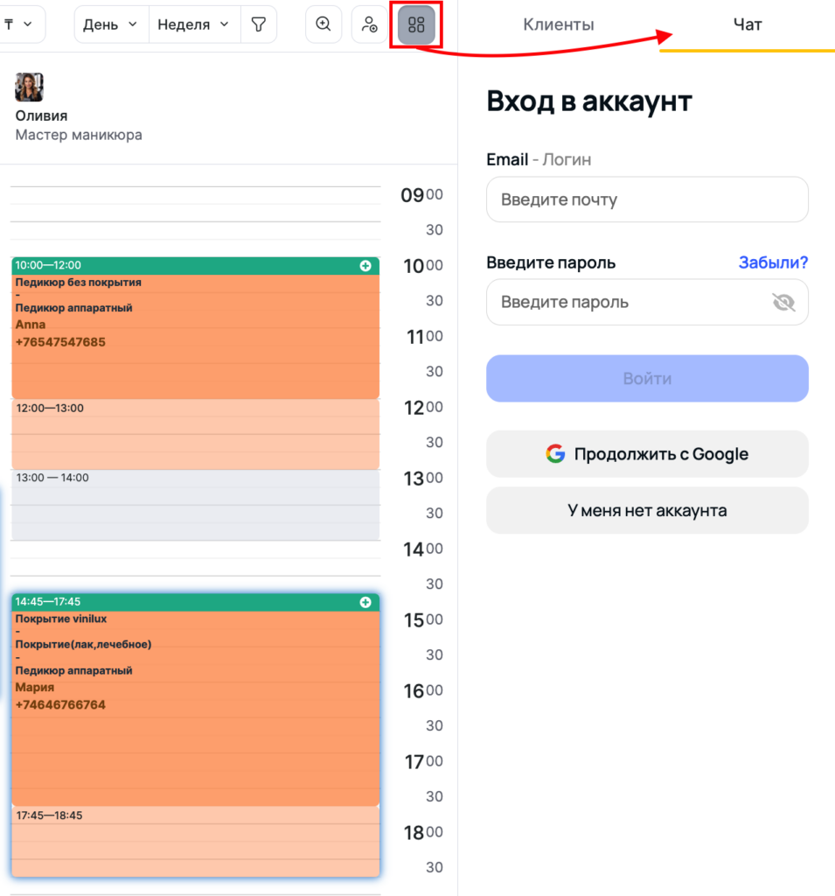The width and height of the screenshot is (835, 896).
Task: Click the Забыли? link
Action: [x=773, y=262]
